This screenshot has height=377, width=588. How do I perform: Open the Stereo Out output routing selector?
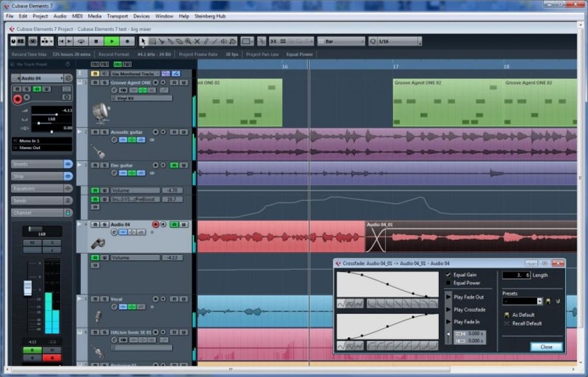(42, 148)
